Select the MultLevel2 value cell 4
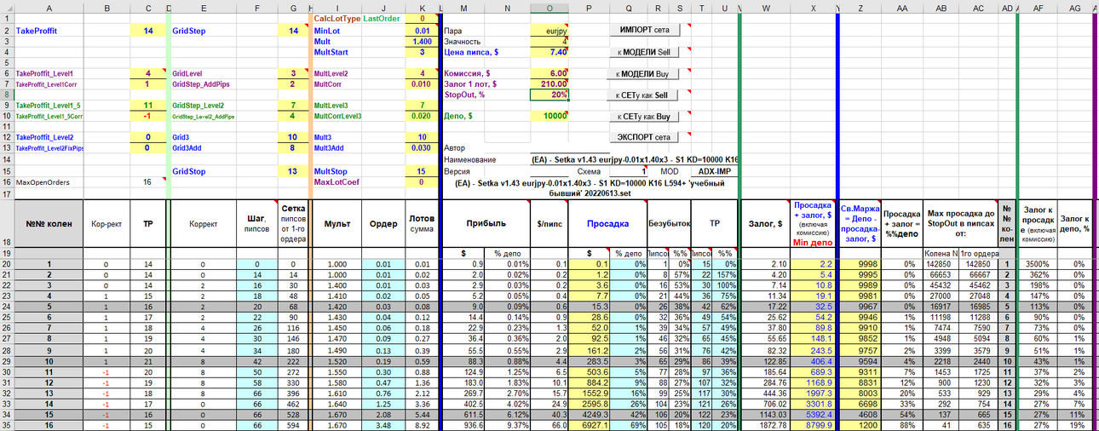 pos(423,73)
